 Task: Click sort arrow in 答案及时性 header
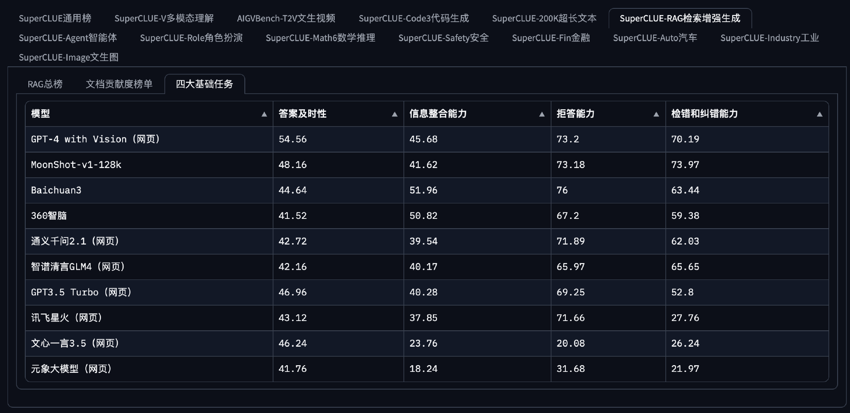394,114
